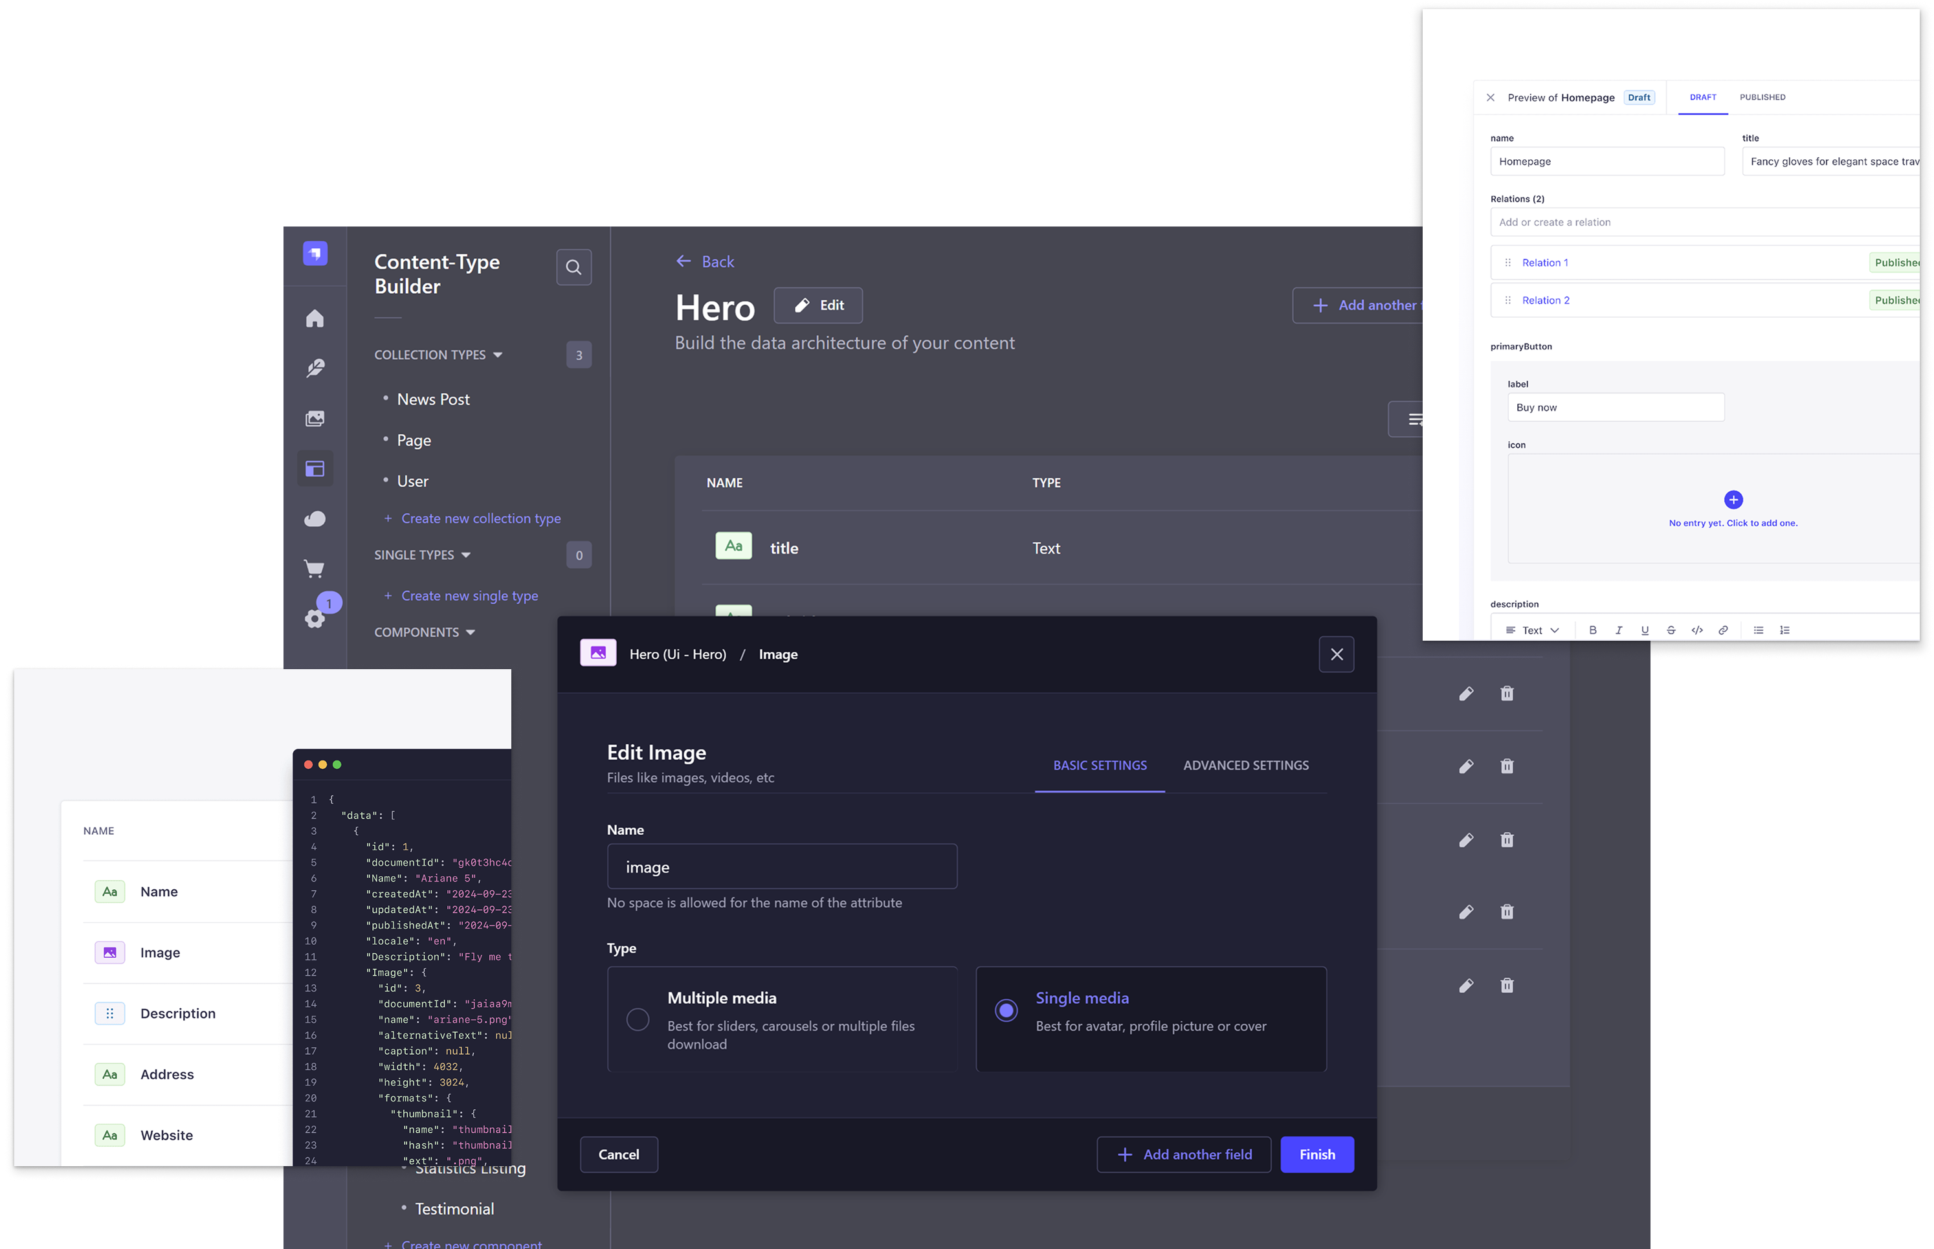Open the Media Library sidebar icon
The image size is (1934, 1249).
point(315,419)
